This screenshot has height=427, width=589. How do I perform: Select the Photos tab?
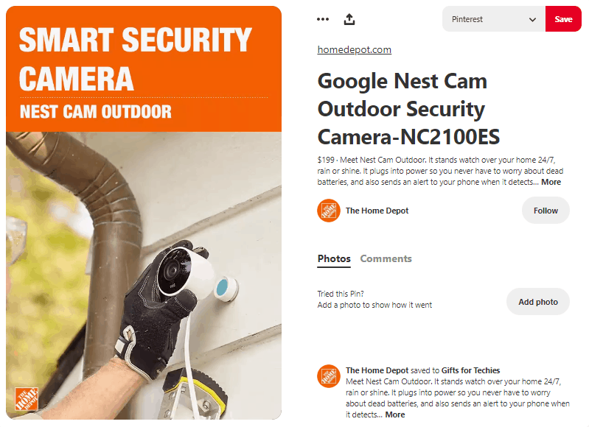[334, 258]
